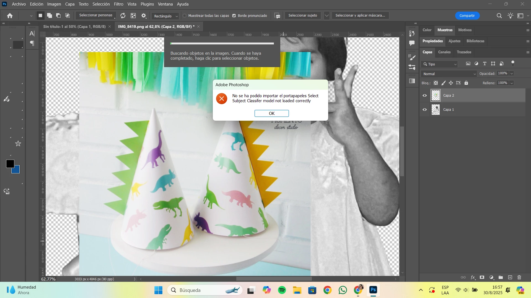
Task: Click the lock all layer icon
Action: pos(466,83)
